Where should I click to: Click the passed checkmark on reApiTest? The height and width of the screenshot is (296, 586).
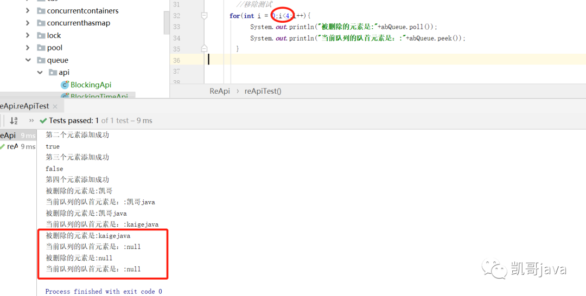click(x=3, y=147)
